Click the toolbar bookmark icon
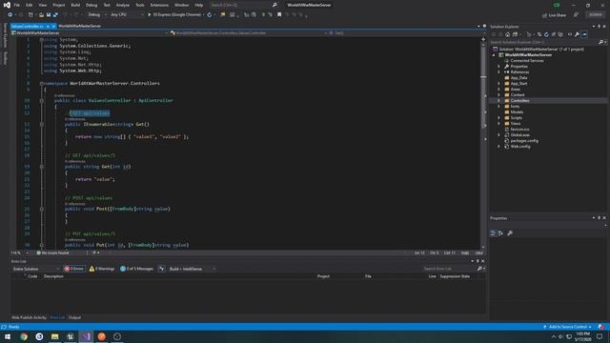Image resolution: width=610 pixels, height=343 pixels. pos(279,15)
